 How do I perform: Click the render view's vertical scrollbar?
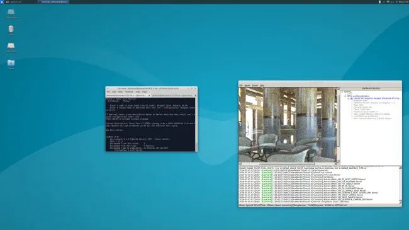[338, 125]
